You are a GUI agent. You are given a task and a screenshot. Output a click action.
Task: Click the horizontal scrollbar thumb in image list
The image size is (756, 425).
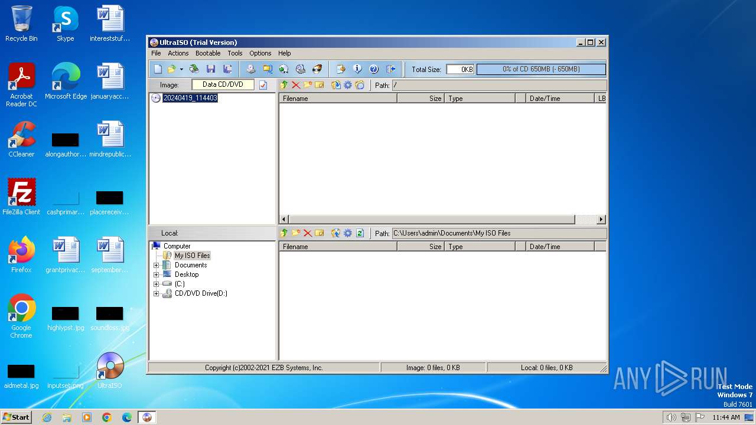point(432,220)
